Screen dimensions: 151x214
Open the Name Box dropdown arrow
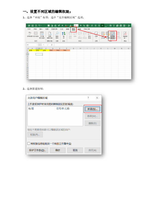click(37, 45)
